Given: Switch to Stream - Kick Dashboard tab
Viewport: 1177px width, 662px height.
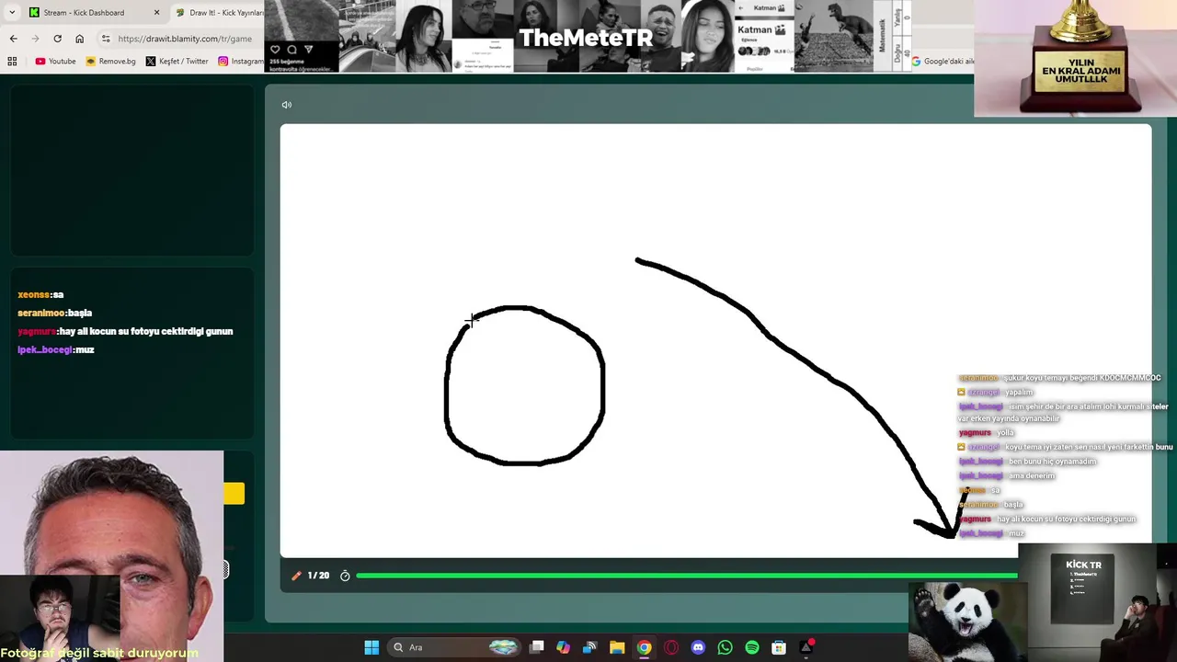Looking at the screenshot, I should pyautogui.click(x=84, y=13).
